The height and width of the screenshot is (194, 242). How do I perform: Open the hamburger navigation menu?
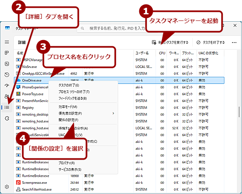coord(7,42)
